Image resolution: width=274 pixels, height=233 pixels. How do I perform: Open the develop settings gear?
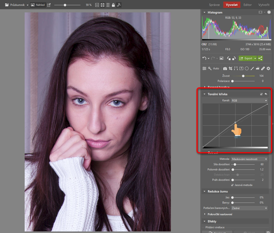[x=268, y=68]
